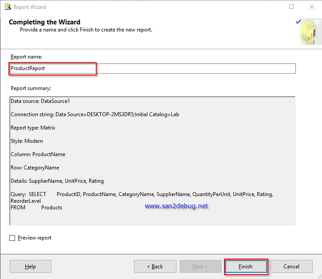The height and width of the screenshot is (279, 322).
Task: Go back with the Back button
Action: 155,267
